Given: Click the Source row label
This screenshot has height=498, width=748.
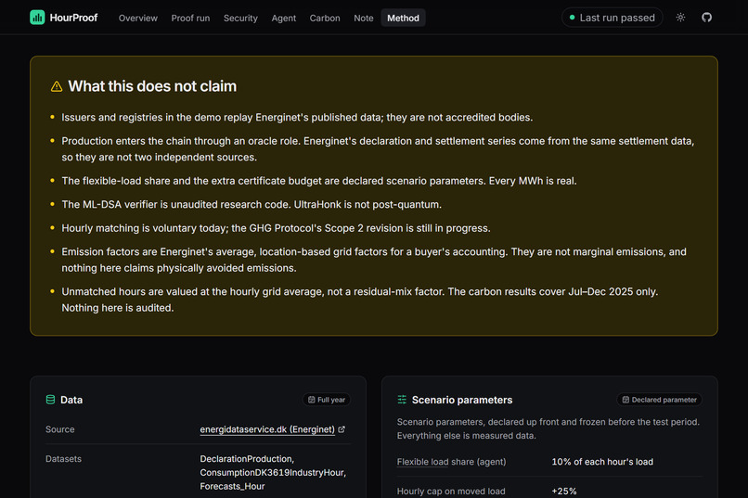Looking at the screenshot, I should [59, 429].
